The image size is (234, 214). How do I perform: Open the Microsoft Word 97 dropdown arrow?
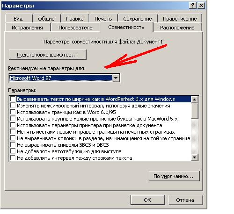(x=116, y=78)
